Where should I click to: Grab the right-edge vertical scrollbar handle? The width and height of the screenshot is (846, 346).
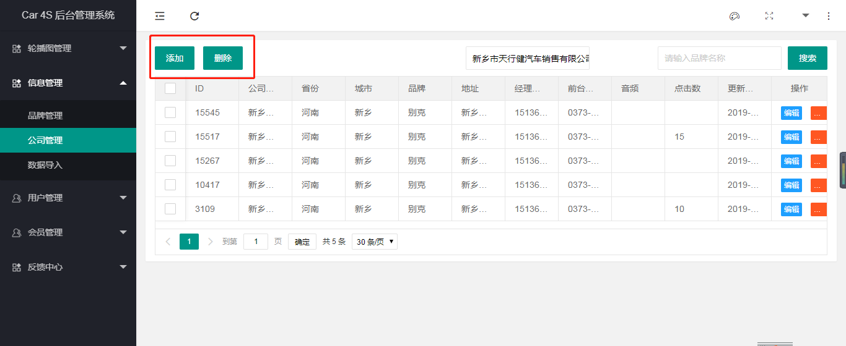(x=843, y=170)
